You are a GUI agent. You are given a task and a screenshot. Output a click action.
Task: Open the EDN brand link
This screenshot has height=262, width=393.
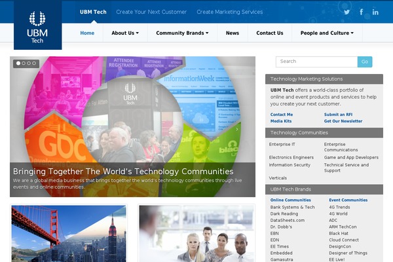[x=274, y=240]
